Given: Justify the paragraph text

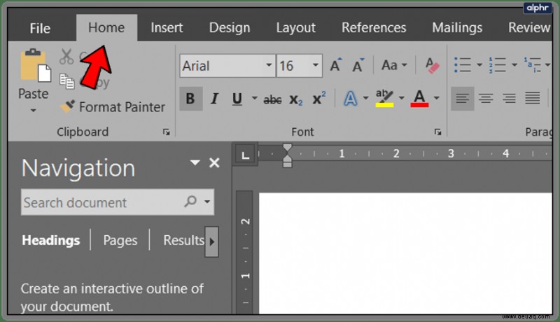Looking at the screenshot, I should coord(532,98).
